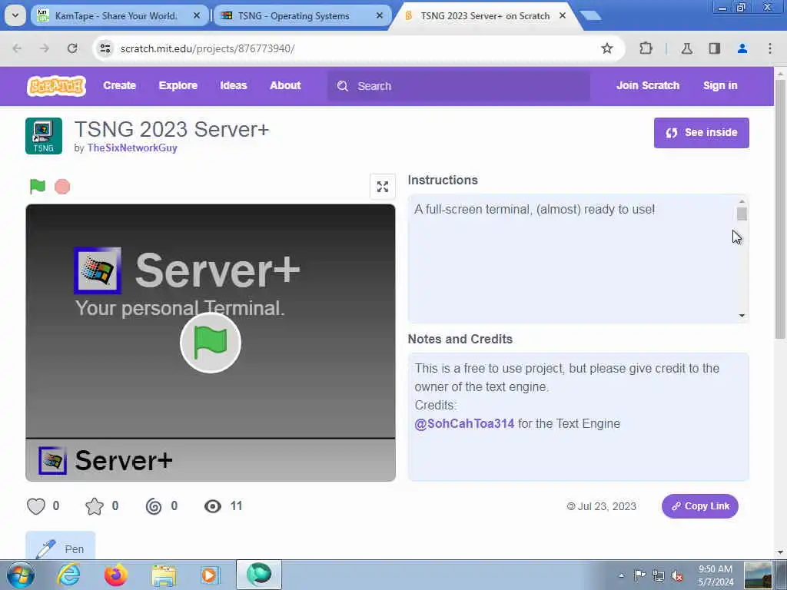Start project with the large center green flag

point(211,343)
